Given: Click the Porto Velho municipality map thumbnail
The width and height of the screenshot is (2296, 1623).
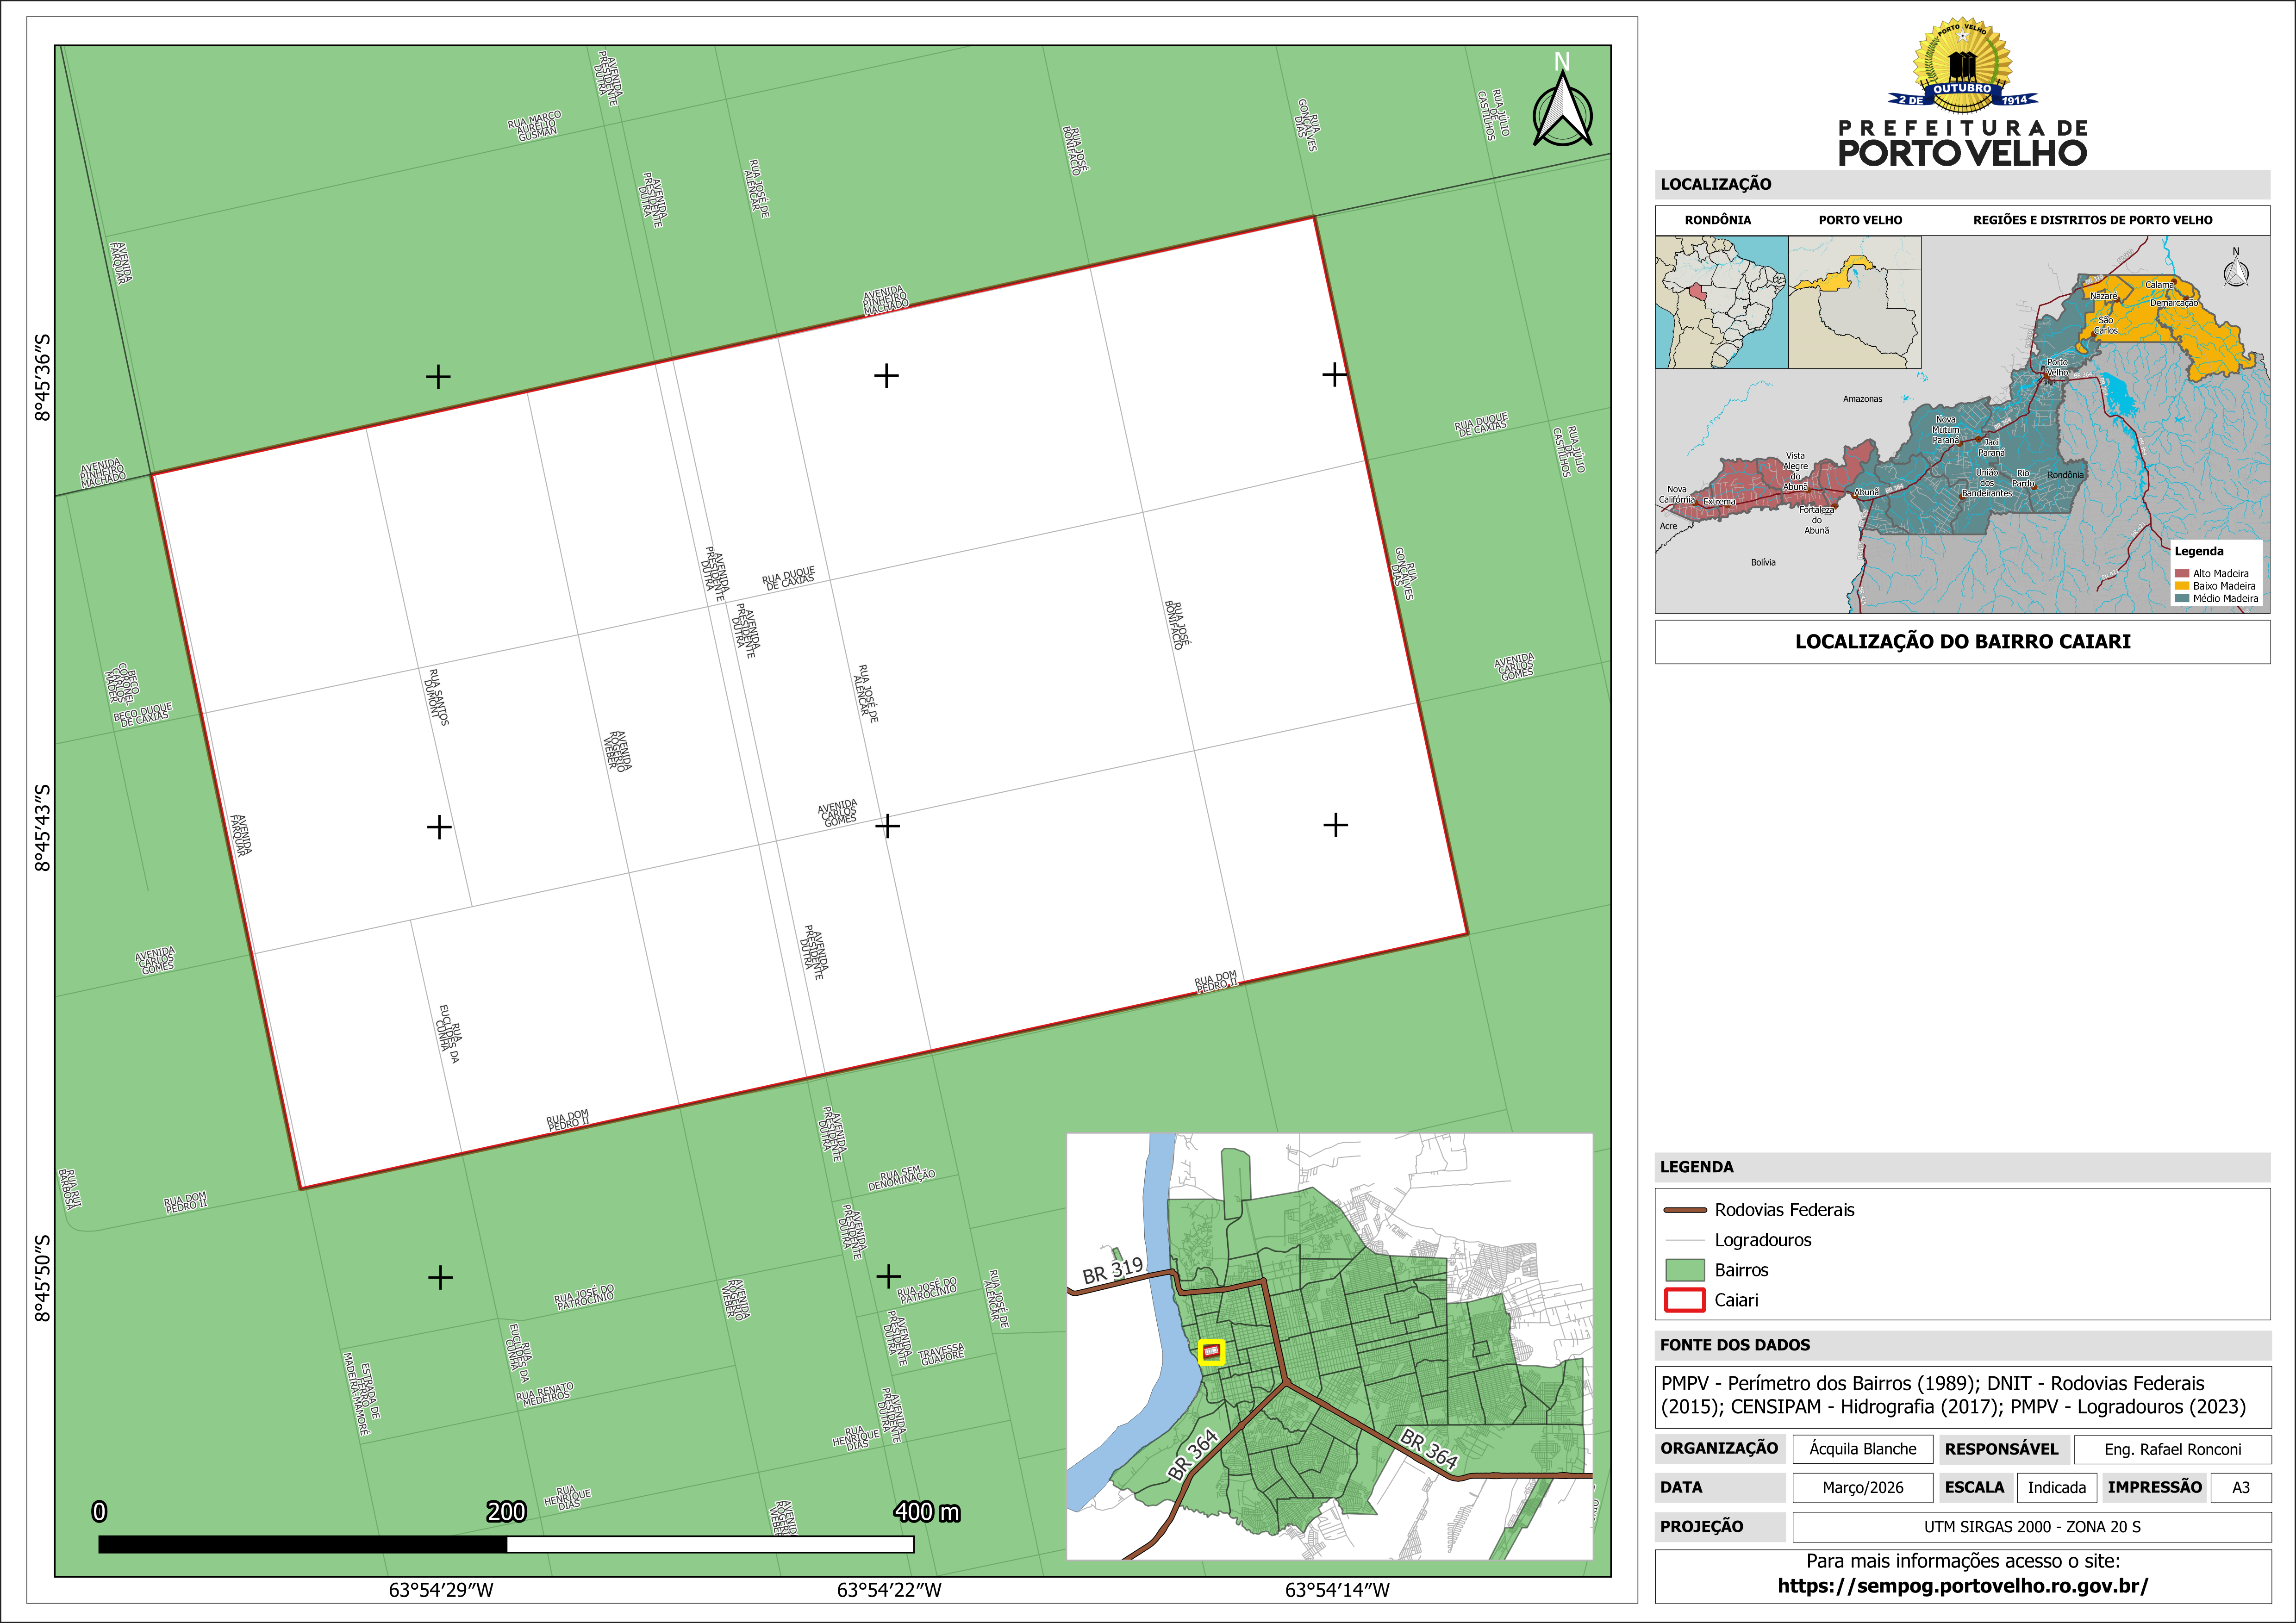Looking at the screenshot, I should pyautogui.click(x=1854, y=302).
